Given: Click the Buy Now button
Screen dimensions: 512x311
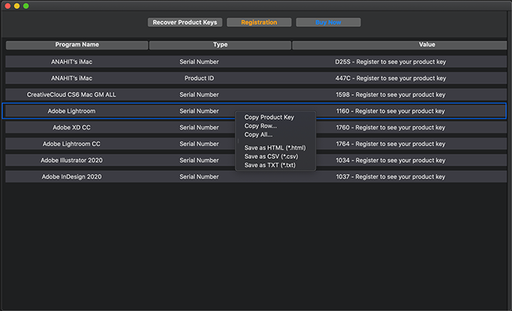Looking at the screenshot, I should click(328, 23).
